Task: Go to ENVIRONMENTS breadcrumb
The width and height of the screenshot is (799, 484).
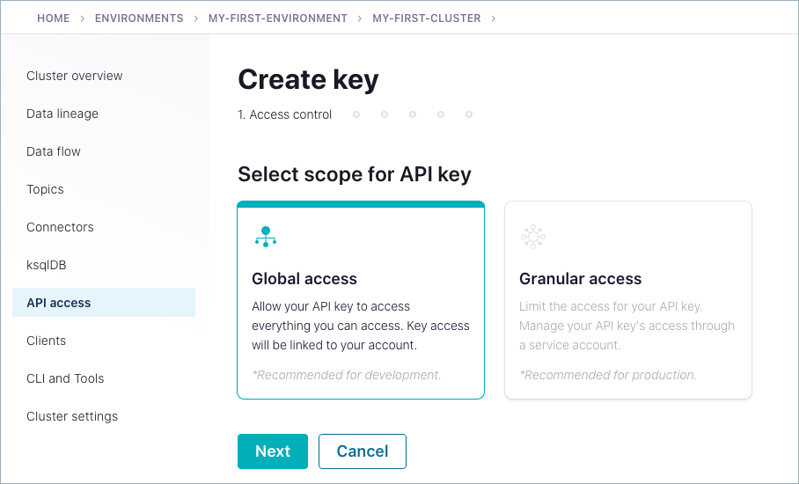Action: pos(139,18)
